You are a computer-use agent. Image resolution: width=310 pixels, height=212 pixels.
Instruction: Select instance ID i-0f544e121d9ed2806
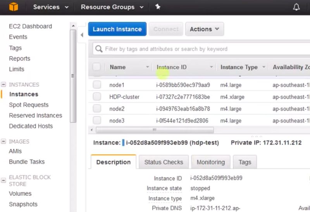click(x=182, y=120)
